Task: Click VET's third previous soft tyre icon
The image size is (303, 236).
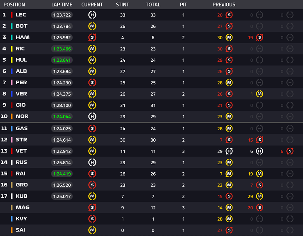Action: (x=290, y=151)
